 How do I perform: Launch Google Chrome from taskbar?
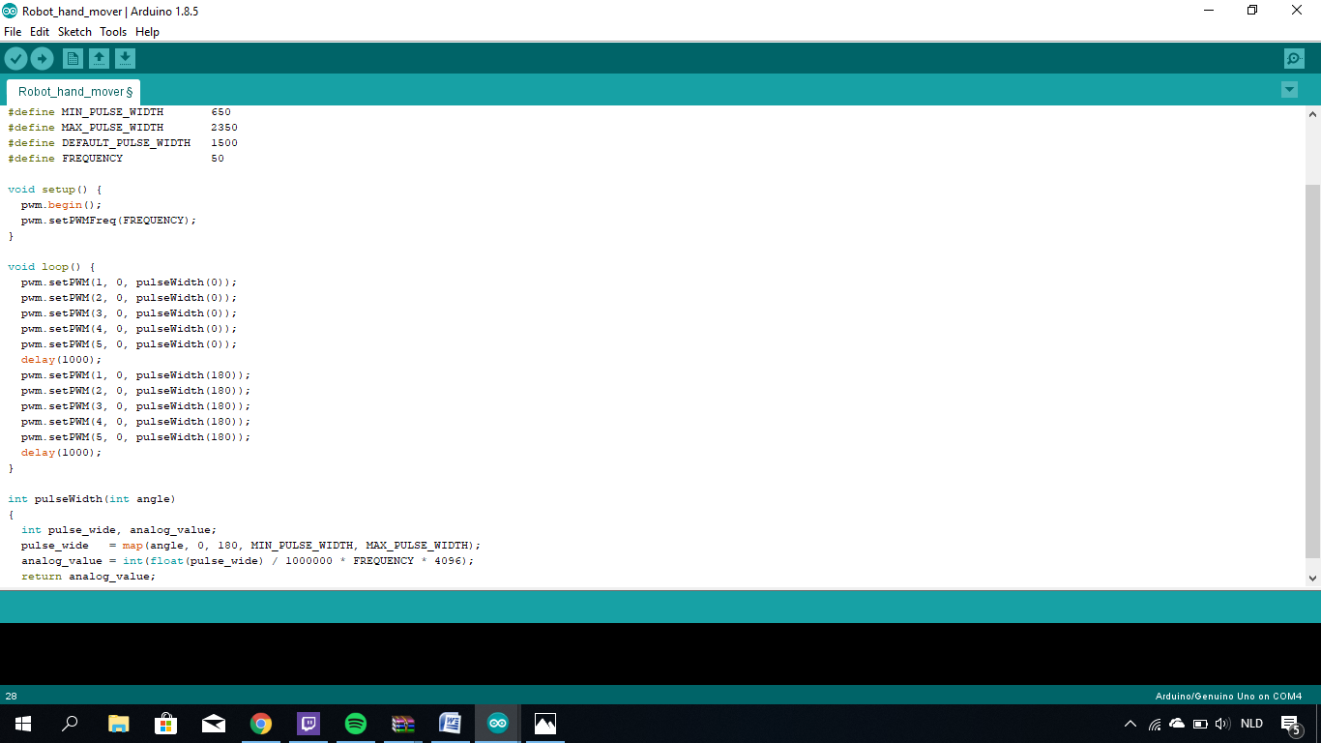coord(260,724)
